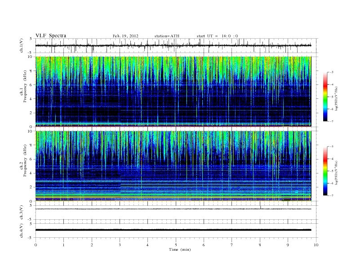Click the ch.1 spectrogram plot
The height and width of the screenshot is (275, 356).
pos(173,92)
